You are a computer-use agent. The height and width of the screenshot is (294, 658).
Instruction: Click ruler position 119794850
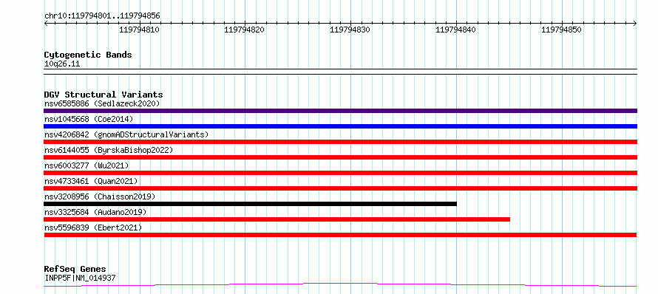tap(561, 30)
